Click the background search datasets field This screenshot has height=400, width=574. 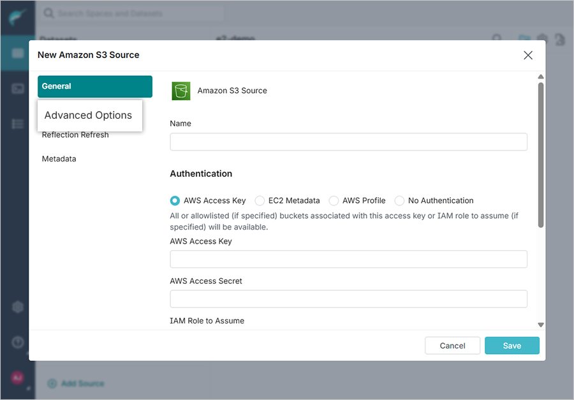point(133,13)
